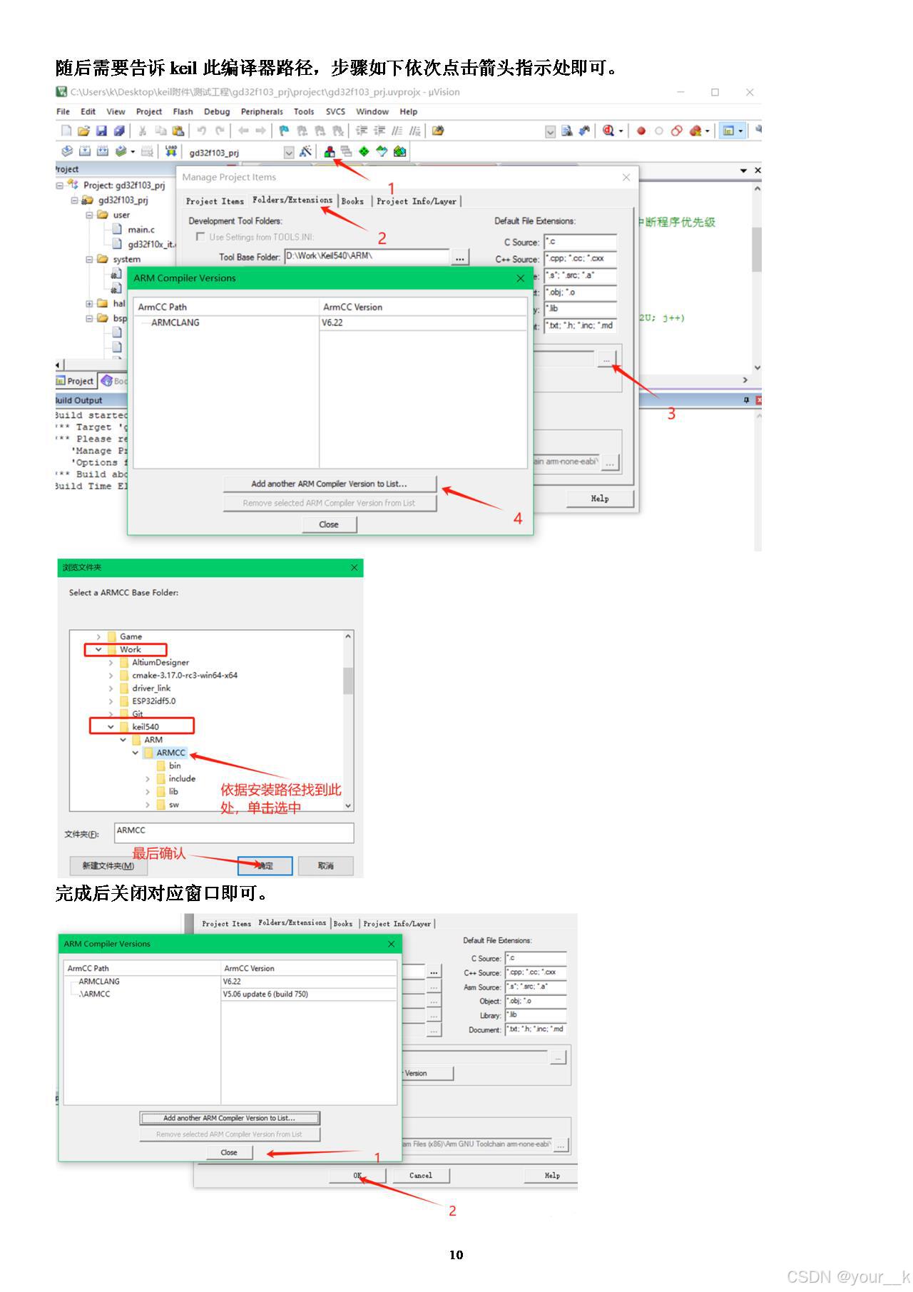Image resolution: width=913 pixels, height=1292 pixels.
Task: Switch to the Books tab in Manage Project Items
Action: click(352, 201)
